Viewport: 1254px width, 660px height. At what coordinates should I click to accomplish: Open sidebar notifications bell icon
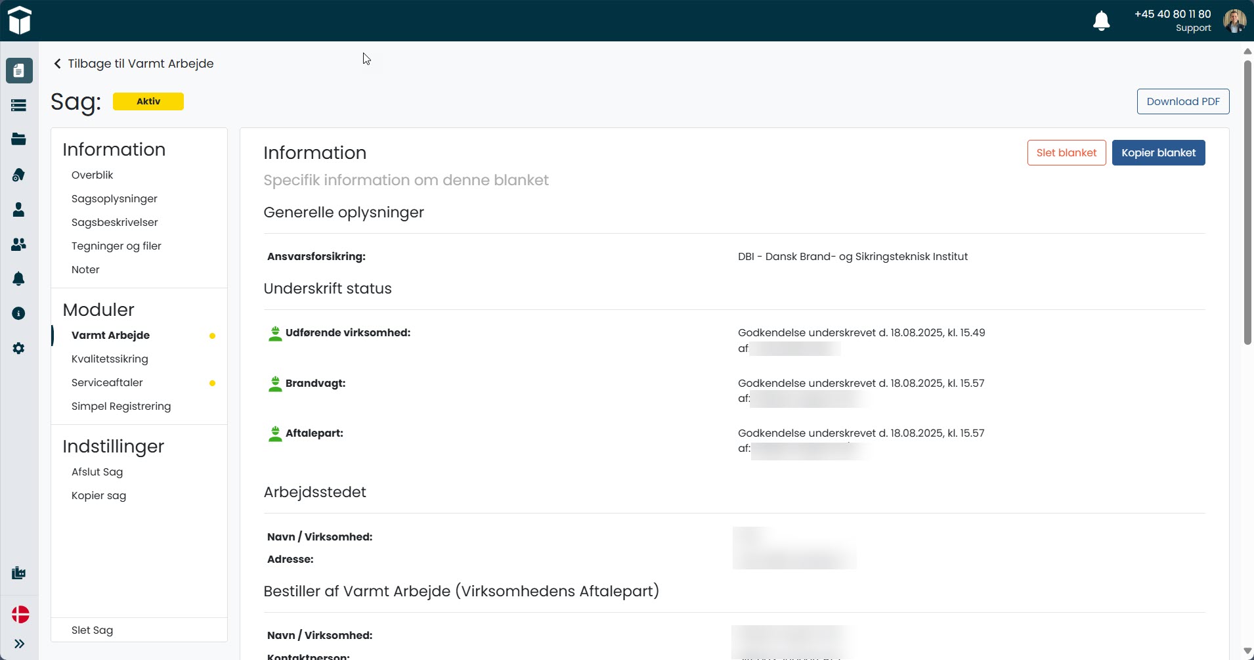19,279
